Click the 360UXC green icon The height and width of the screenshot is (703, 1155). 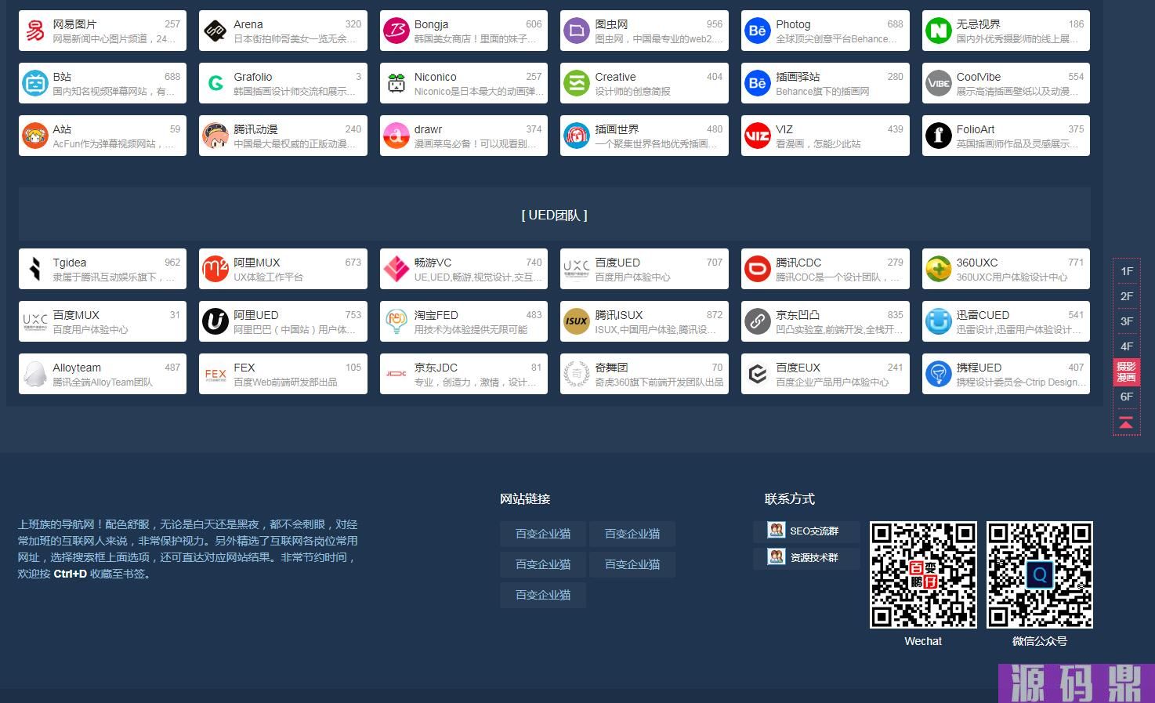pos(938,269)
